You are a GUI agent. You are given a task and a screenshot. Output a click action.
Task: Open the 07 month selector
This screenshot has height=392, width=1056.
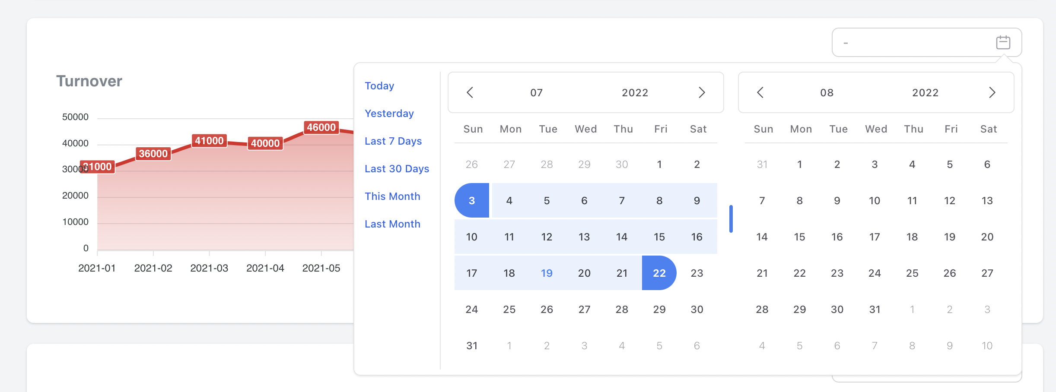point(537,93)
